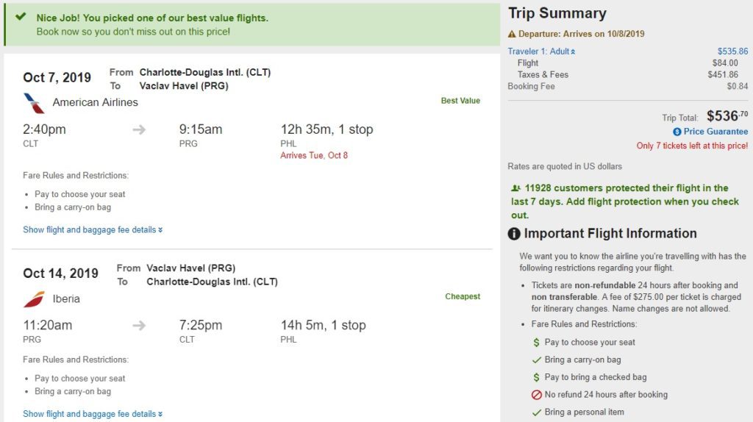This screenshot has height=422, width=753.
Task: Click the Important Flight Information info icon
Action: (515, 234)
